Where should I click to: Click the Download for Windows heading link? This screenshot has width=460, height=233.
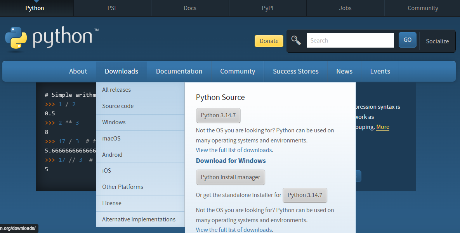pos(231,161)
